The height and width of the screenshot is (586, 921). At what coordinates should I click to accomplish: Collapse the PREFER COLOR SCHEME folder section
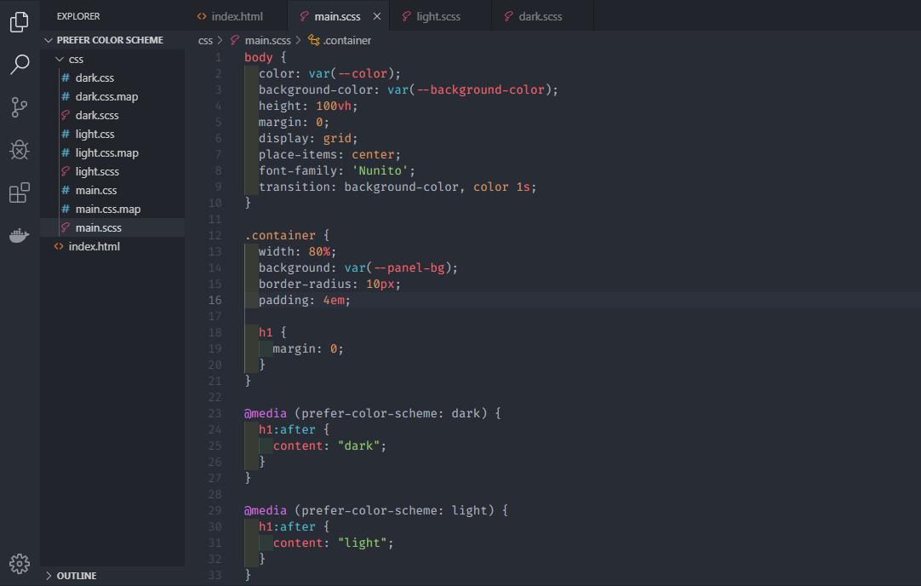[x=112, y=40]
